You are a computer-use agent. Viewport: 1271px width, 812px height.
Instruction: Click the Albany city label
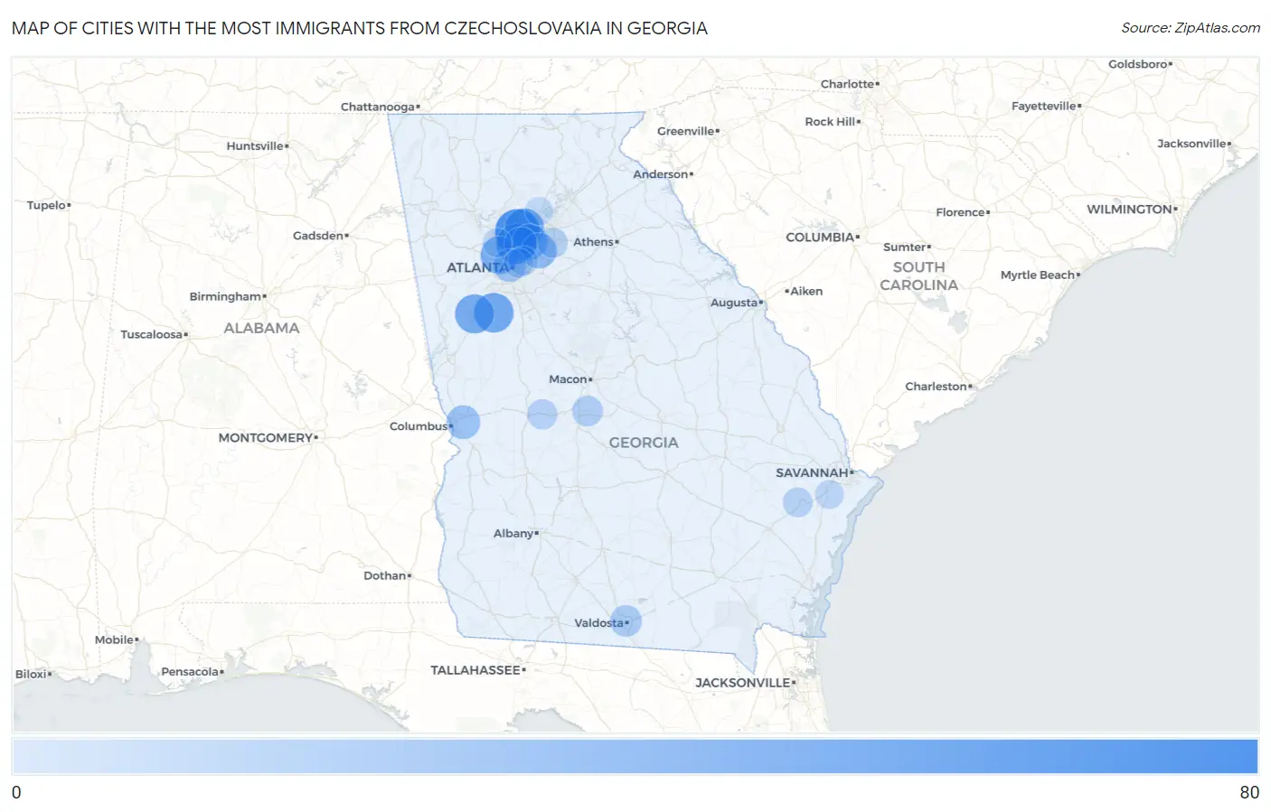click(x=513, y=534)
